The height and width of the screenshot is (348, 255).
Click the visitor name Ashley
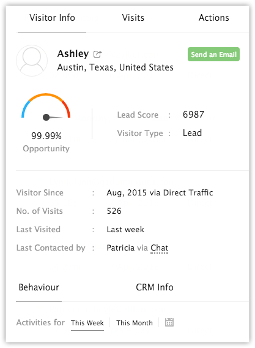[x=73, y=54]
